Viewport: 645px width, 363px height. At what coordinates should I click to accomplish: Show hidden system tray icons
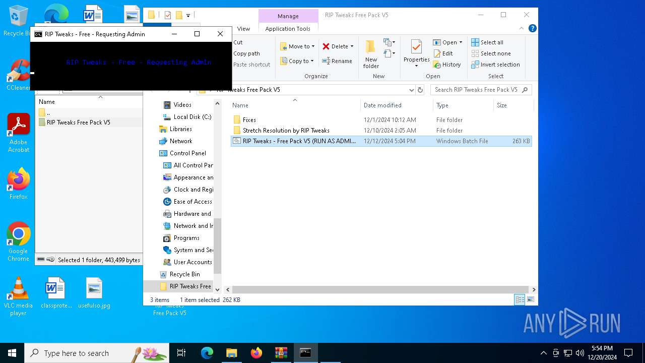(x=543, y=353)
